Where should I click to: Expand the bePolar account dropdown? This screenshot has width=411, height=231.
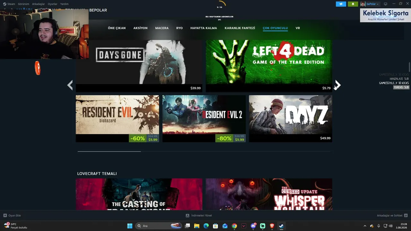coord(370,4)
